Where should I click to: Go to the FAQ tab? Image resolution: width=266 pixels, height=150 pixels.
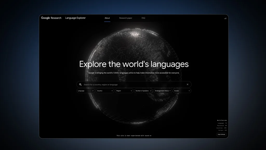click(143, 18)
